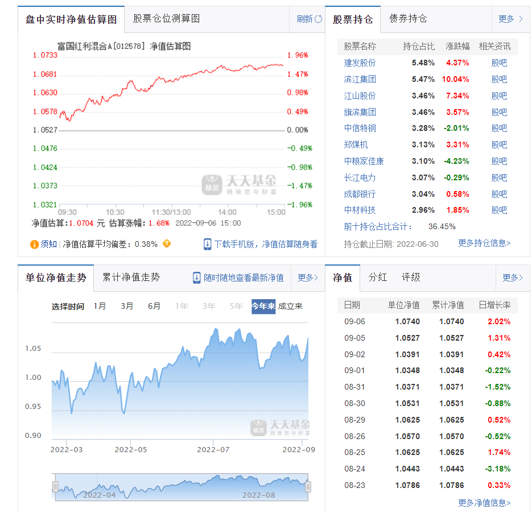
Task: Click 股吧 link in the 滨江集团 row
Action: [499, 80]
